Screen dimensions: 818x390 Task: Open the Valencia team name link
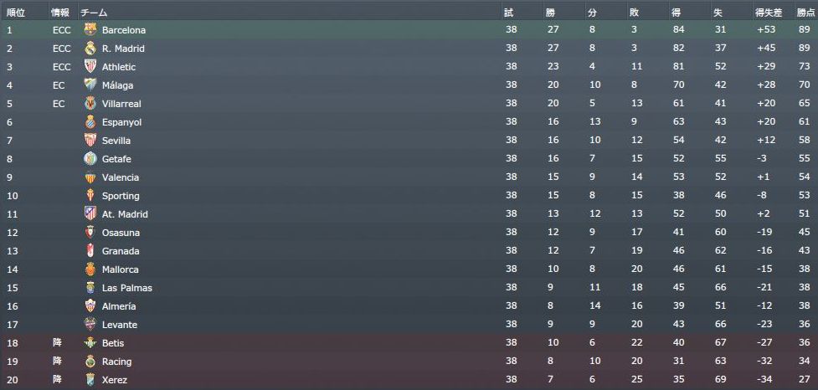coord(121,177)
